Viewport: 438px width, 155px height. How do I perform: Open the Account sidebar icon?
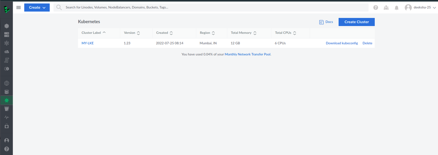pyautogui.click(x=7, y=140)
